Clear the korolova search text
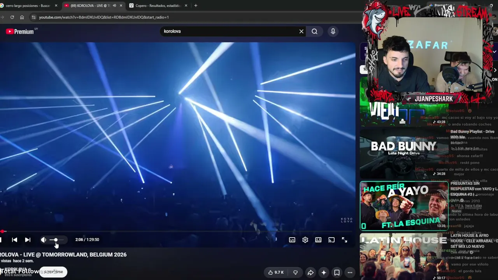Image resolution: width=498 pixels, height=280 pixels. [x=301, y=31]
